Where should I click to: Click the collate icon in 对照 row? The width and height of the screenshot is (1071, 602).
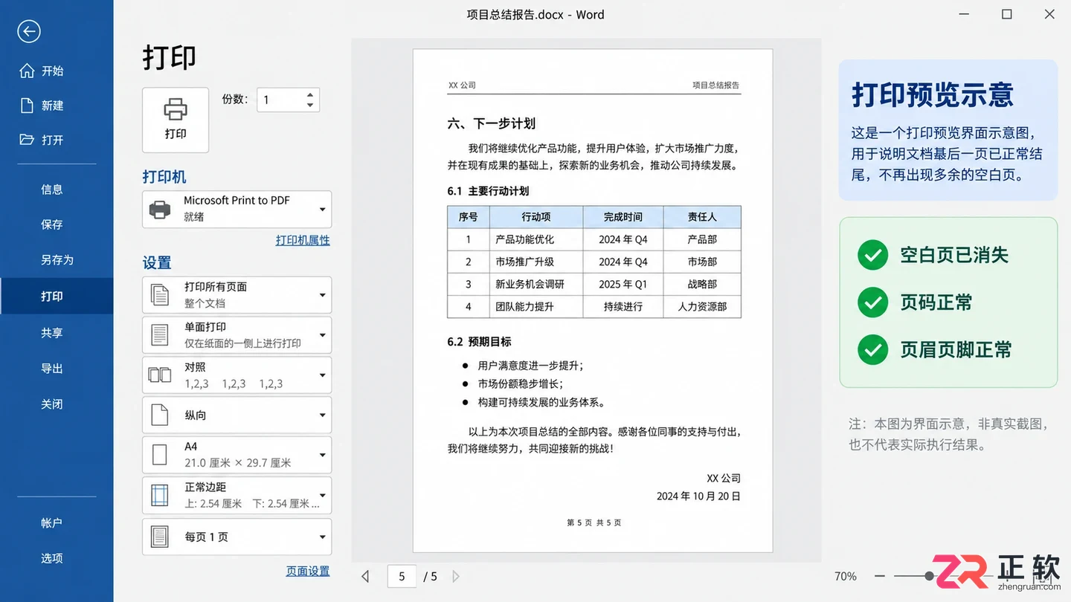point(160,375)
